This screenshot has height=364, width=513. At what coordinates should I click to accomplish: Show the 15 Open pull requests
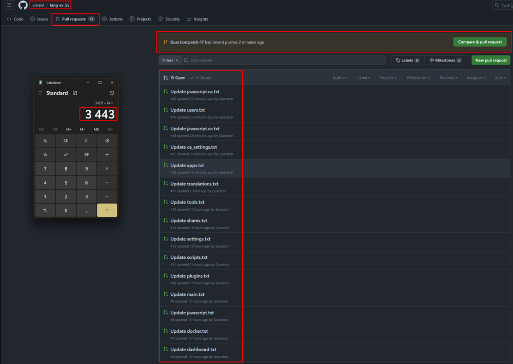click(174, 77)
